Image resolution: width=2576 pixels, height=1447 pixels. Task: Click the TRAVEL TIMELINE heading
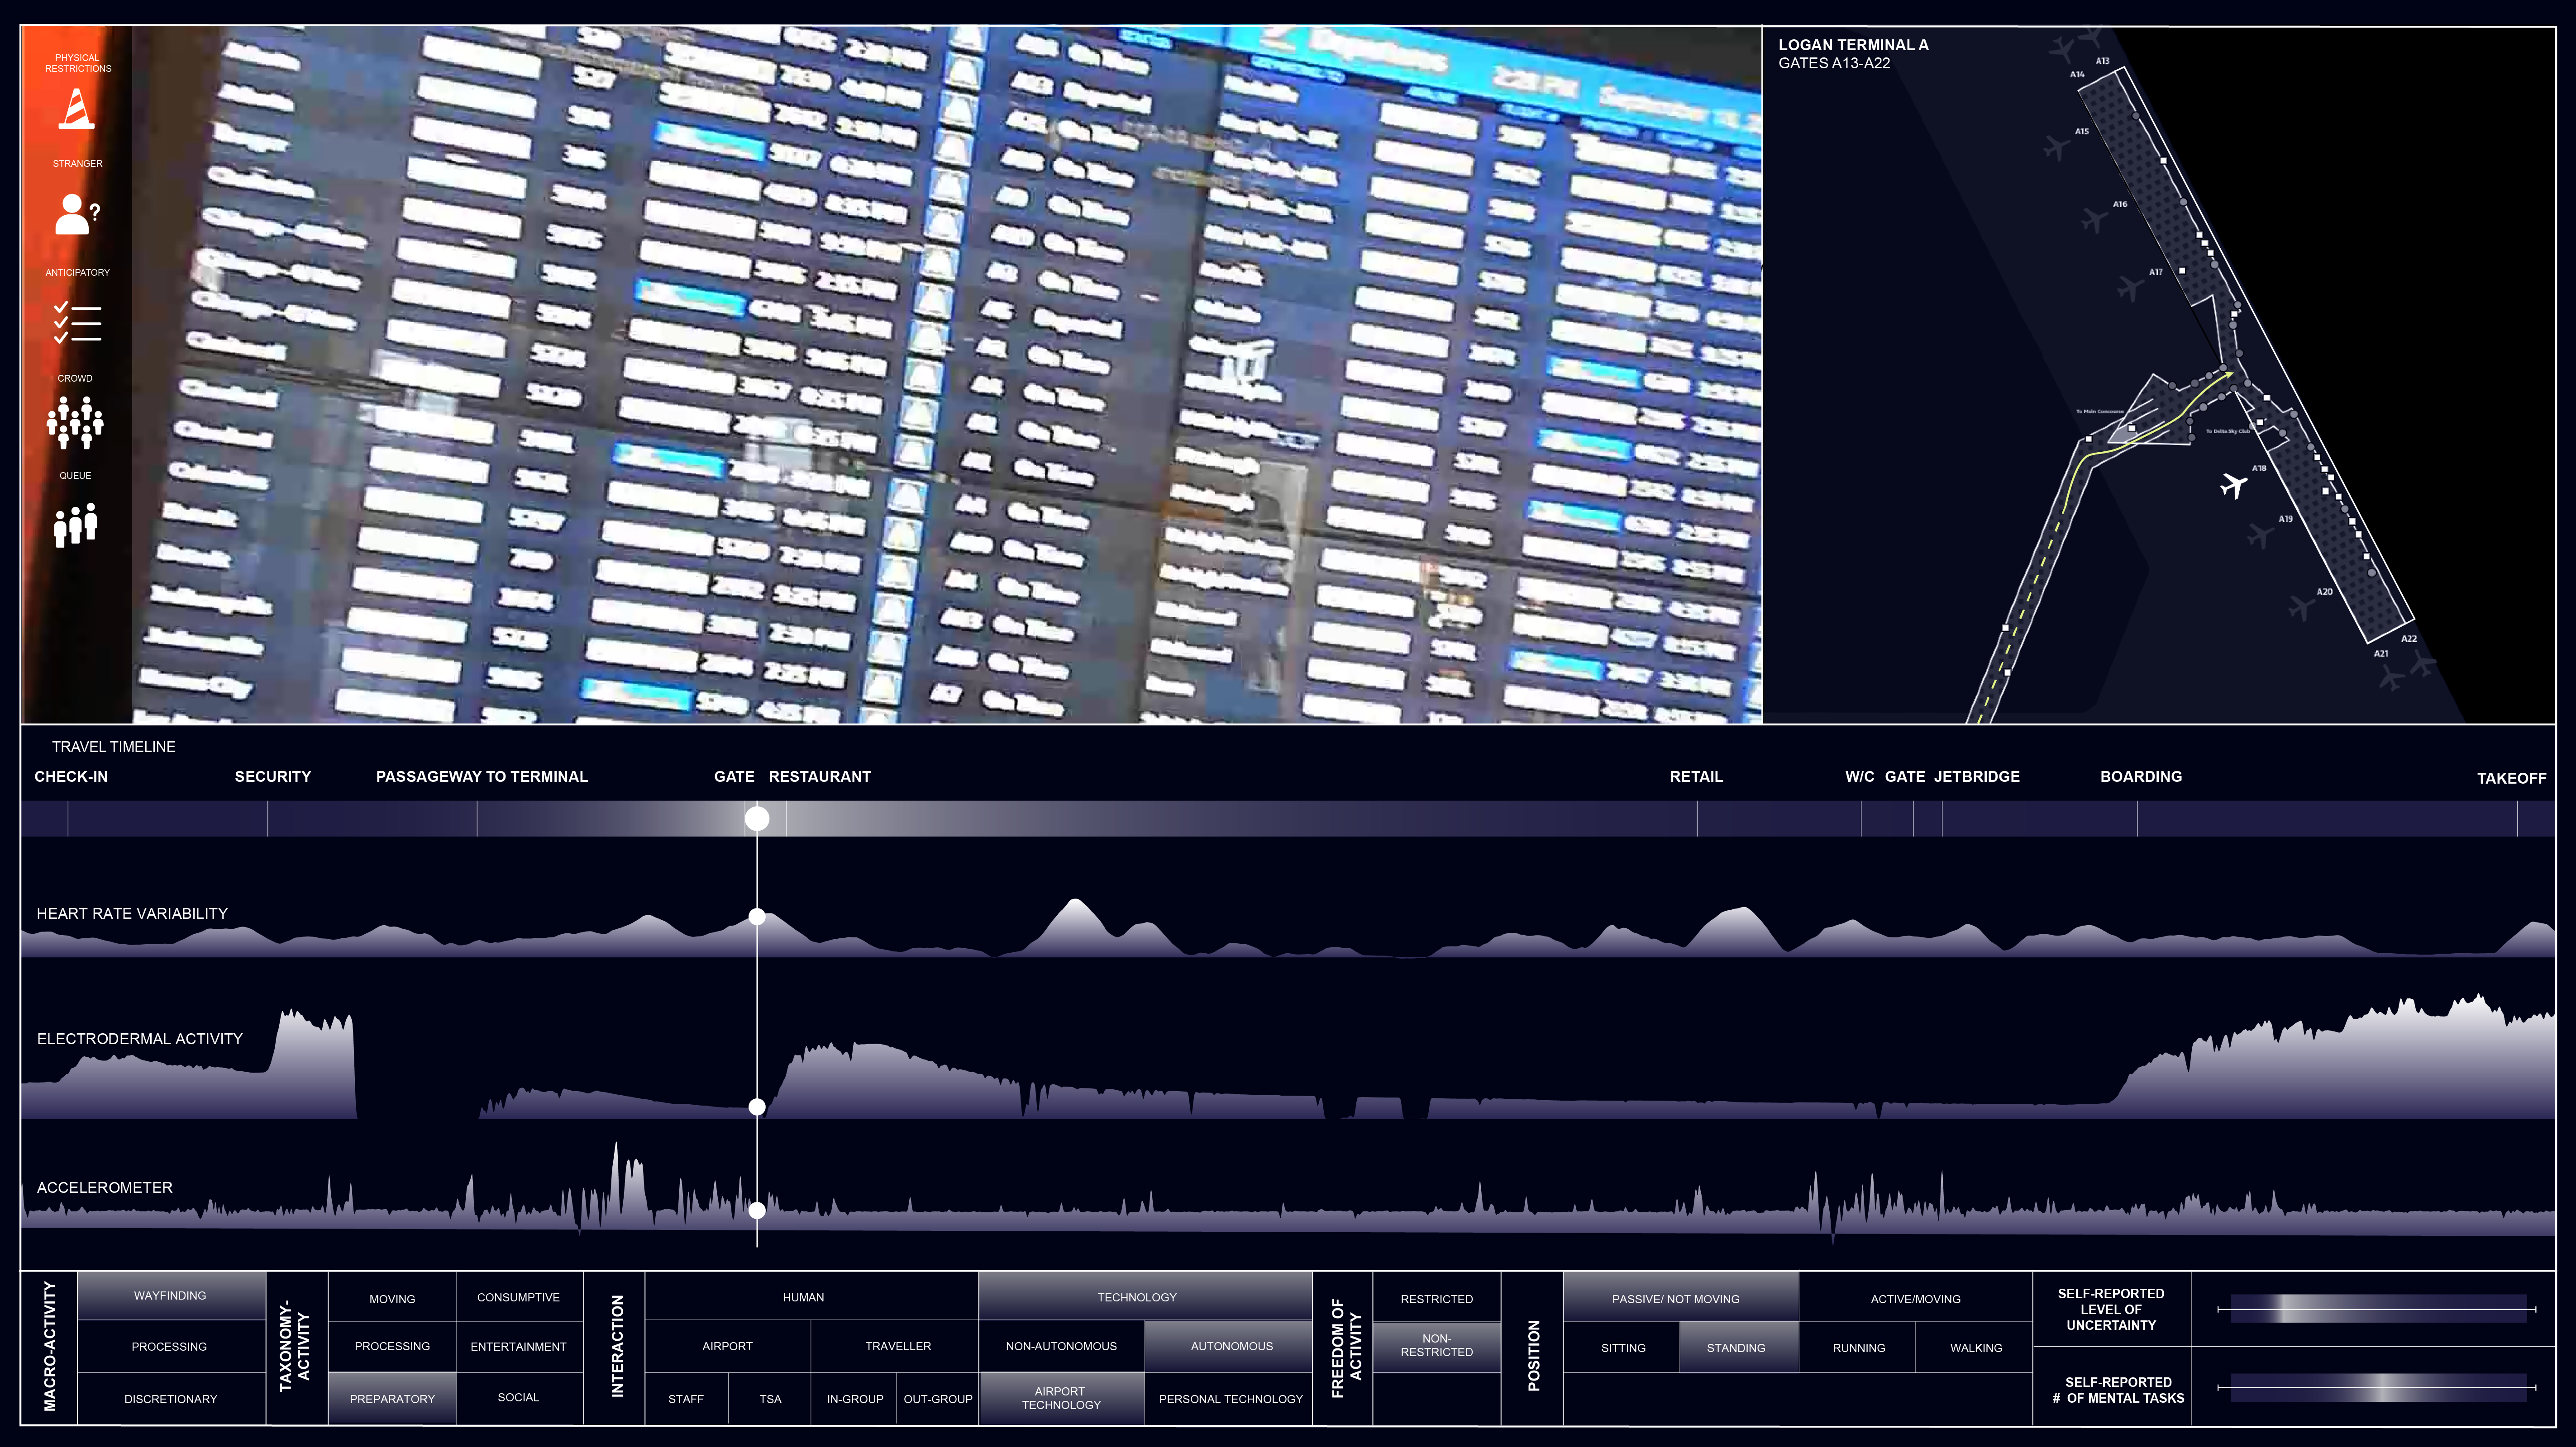click(x=114, y=747)
